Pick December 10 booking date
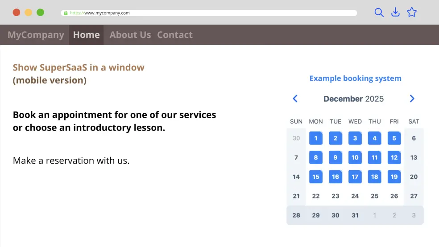Viewport: 439px width, 247px height. click(355, 157)
